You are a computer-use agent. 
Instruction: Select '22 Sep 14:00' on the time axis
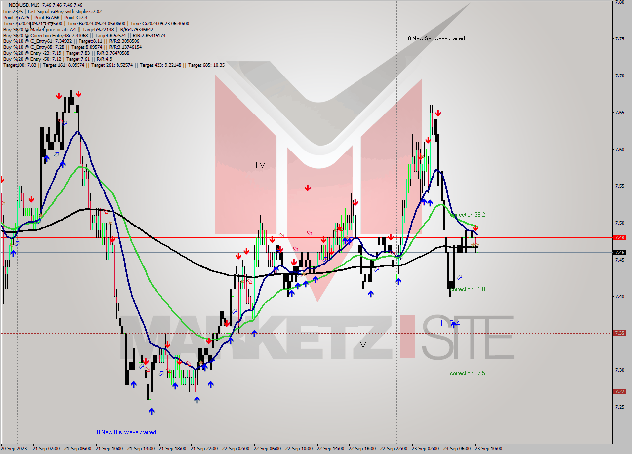tap(330, 449)
